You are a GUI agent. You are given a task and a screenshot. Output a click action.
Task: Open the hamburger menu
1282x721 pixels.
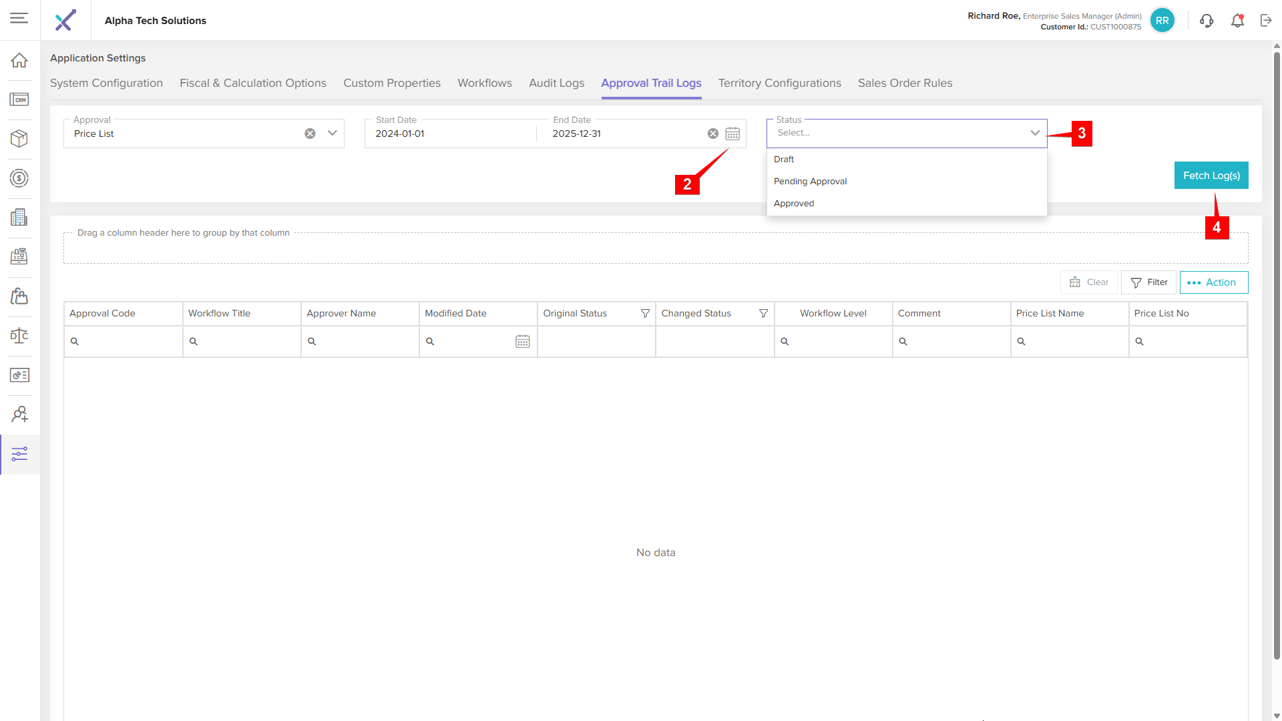click(x=19, y=18)
